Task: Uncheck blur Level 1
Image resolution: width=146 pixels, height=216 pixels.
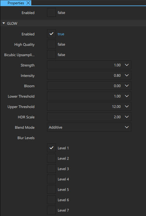Action: point(51,148)
